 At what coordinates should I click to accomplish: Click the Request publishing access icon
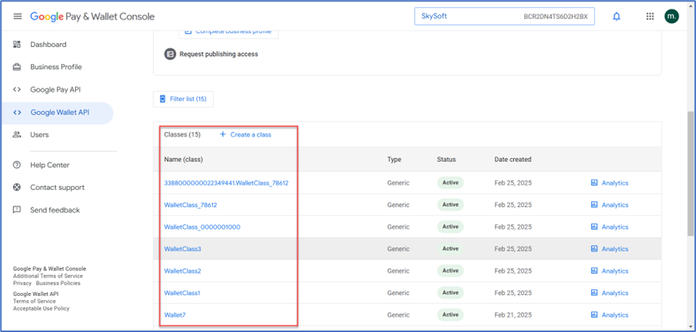pos(170,54)
